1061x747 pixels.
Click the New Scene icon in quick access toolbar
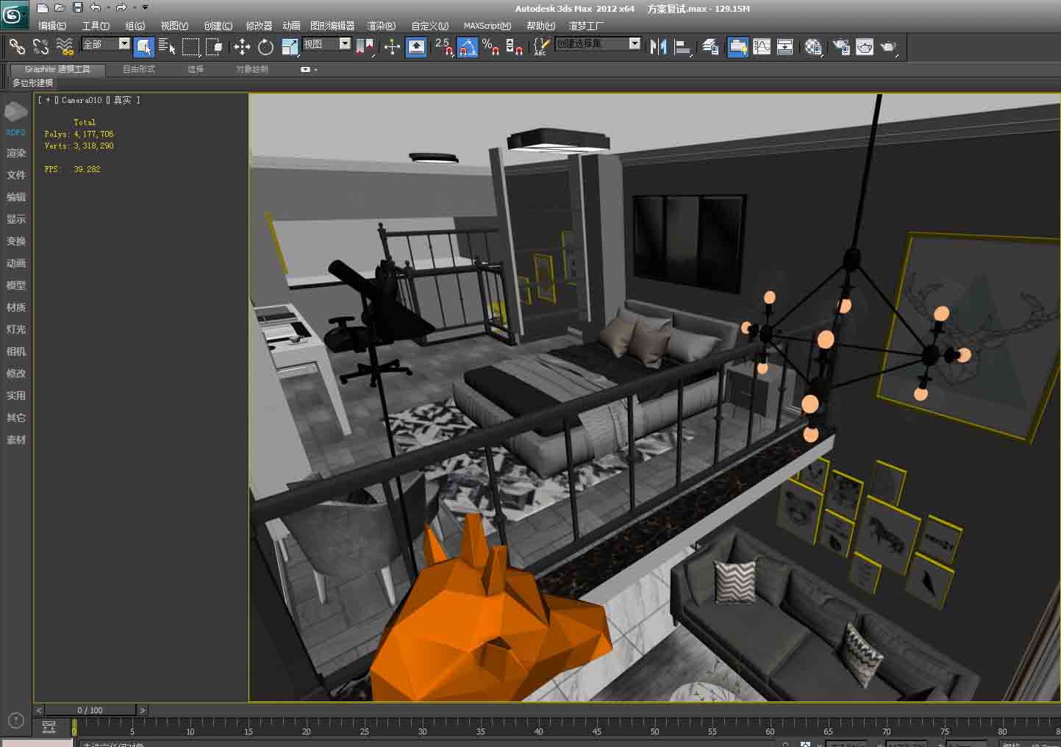[x=43, y=8]
